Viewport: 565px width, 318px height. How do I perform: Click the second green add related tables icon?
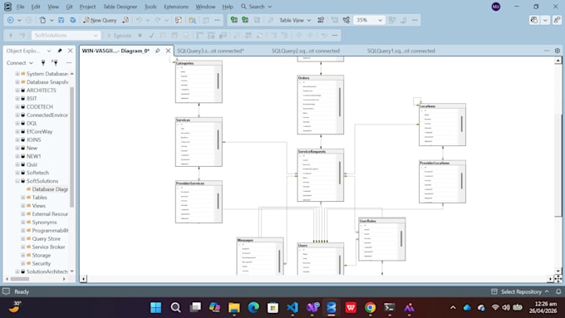point(245,20)
